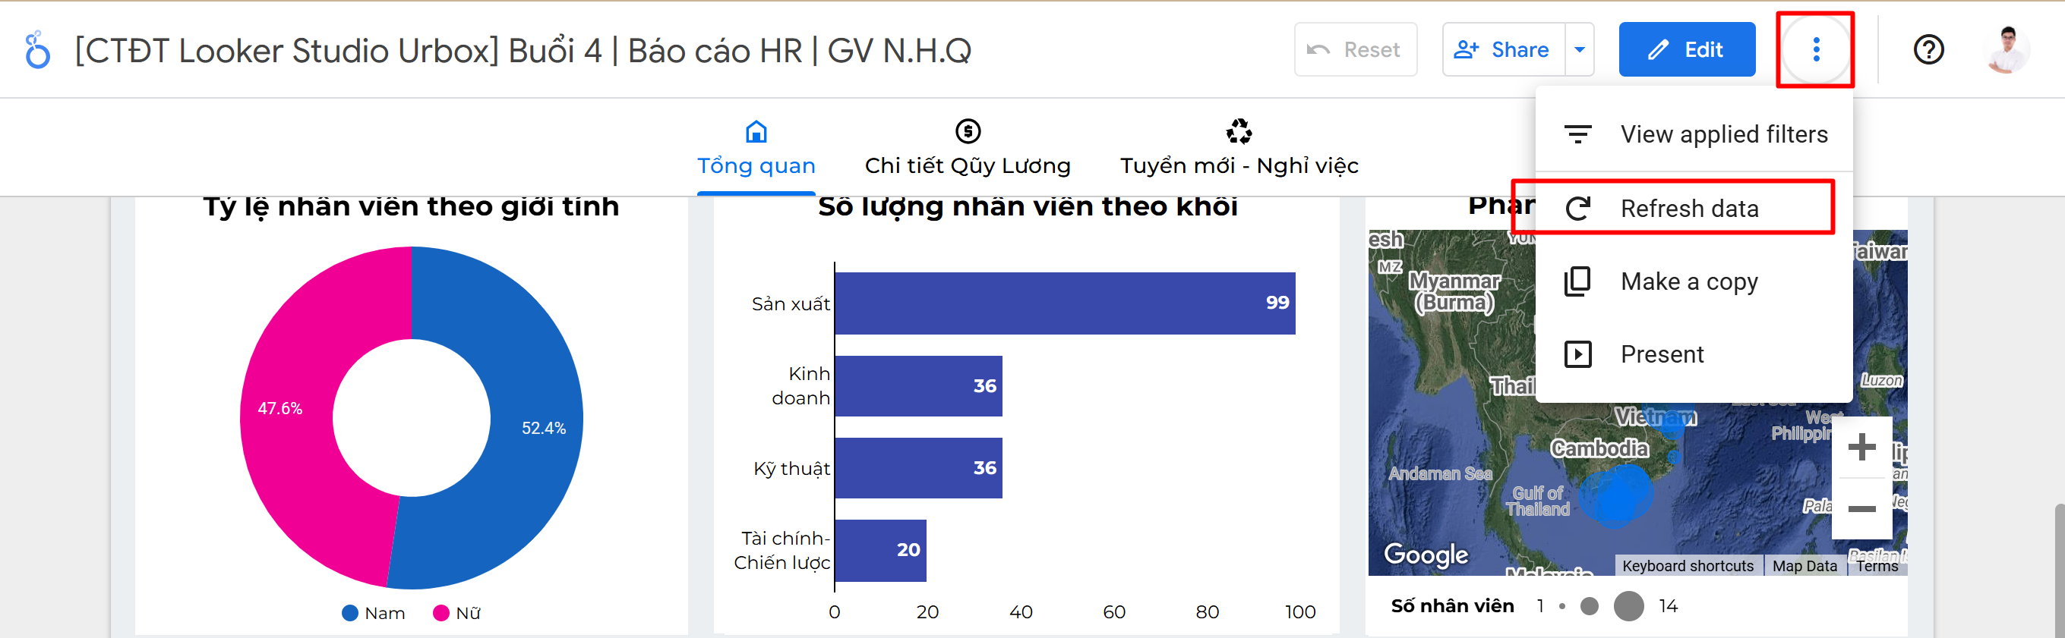
Task: Click the Looker Studio logo icon
Action: click(x=37, y=50)
